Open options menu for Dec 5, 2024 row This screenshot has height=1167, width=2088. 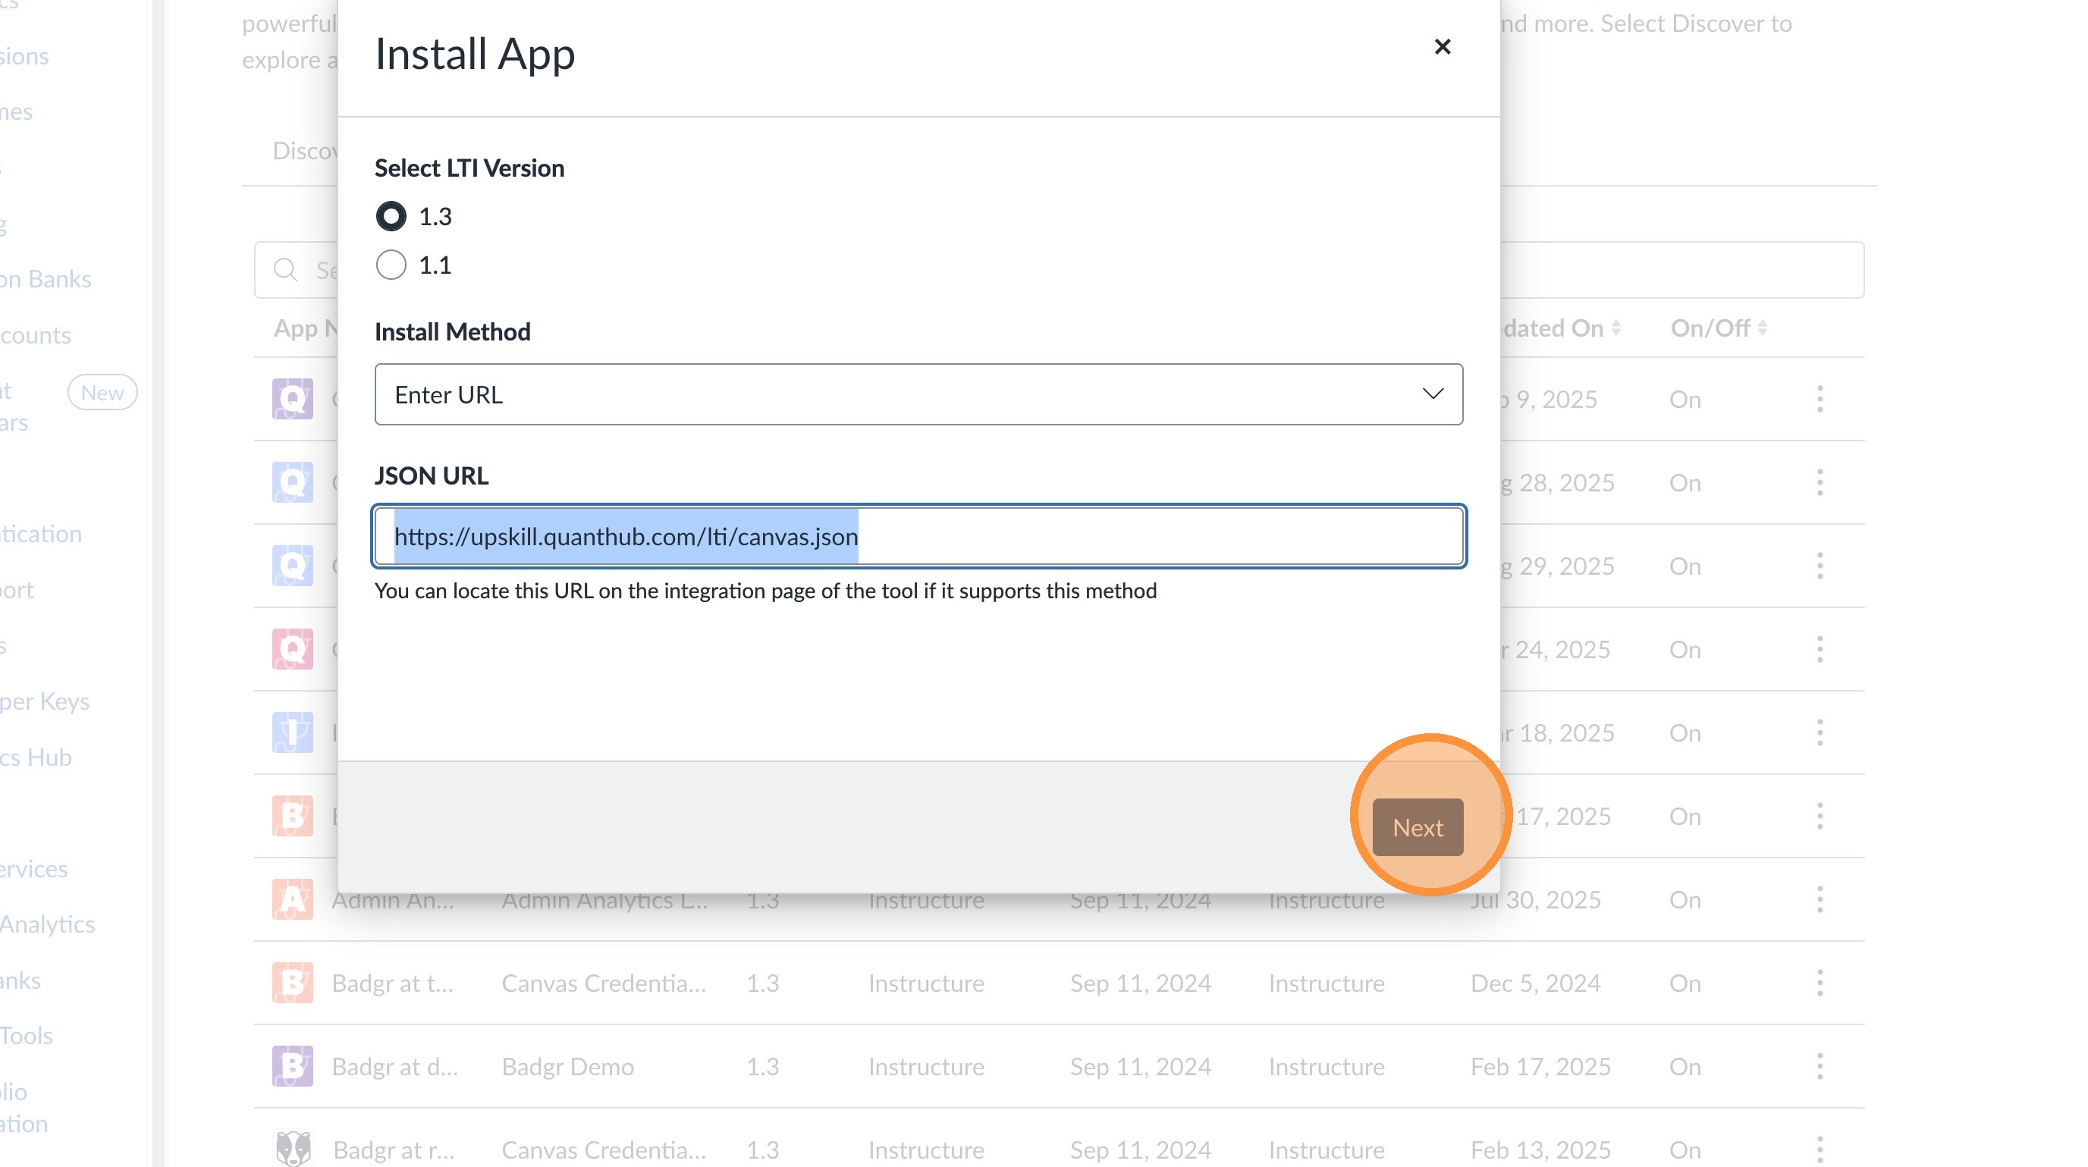pyautogui.click(x=1820, y=983)
